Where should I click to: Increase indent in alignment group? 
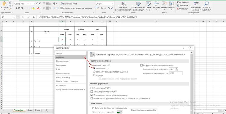(57, 8)
